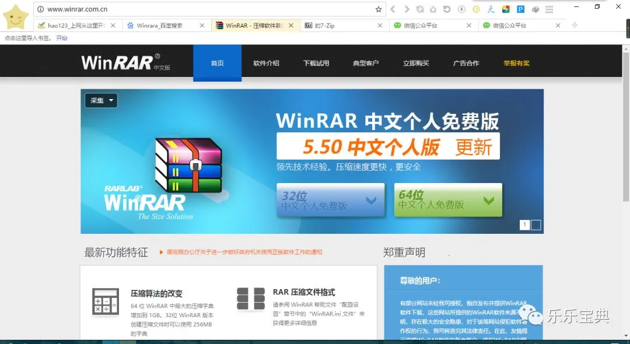
Task: Click the RAR 压缩文件格式 heading
Action: pos(304,292)
